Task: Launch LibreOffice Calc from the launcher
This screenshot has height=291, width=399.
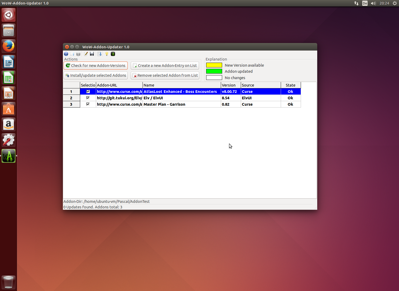Action: point(9,78)
